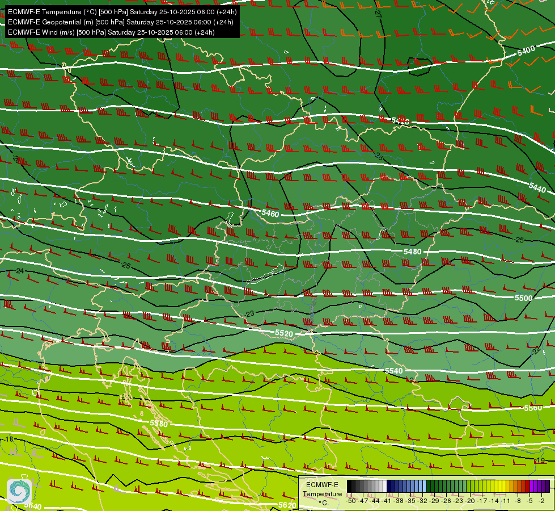Click the 5440 geopotential contour label
Viewport: 555px width, 511px height.
tap(537, 187)
